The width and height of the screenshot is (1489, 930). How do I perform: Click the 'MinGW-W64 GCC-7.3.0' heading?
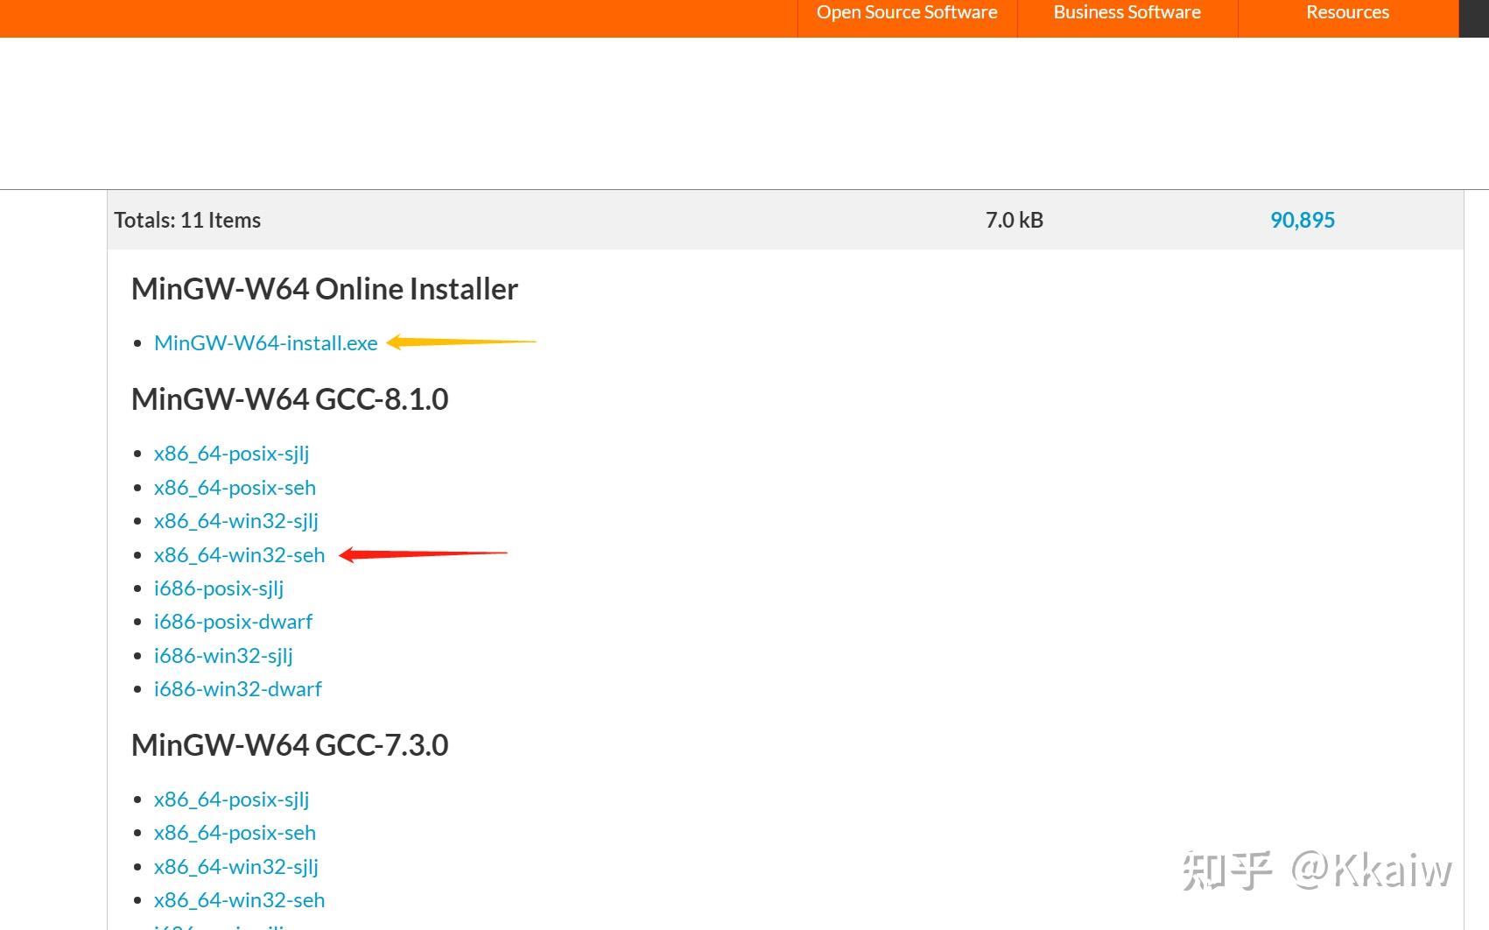[x=290, y=745]
